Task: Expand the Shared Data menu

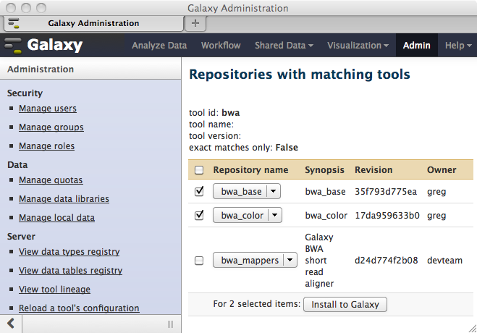Action: click(284, 46)
